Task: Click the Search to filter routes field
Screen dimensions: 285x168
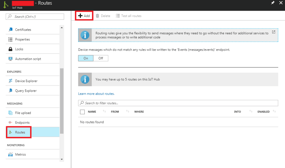Action: pos(179,103)
